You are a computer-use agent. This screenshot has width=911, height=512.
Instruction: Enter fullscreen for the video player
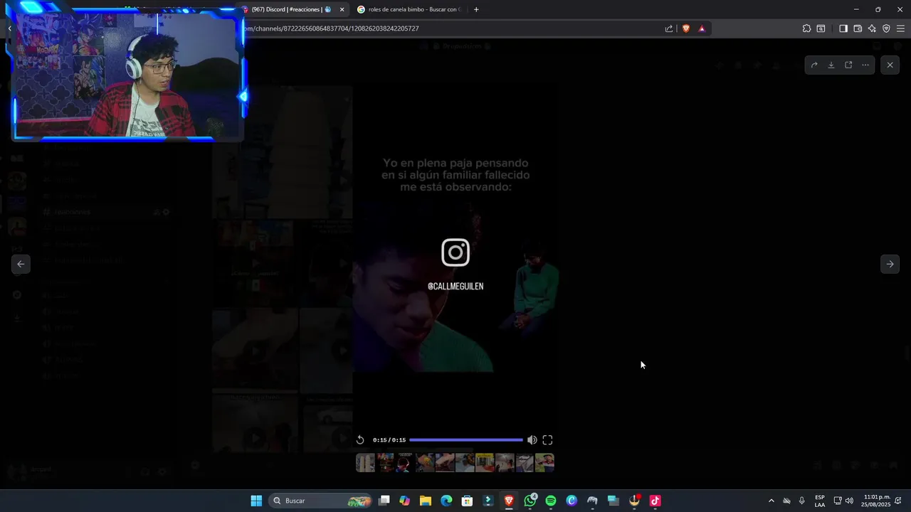547,440
